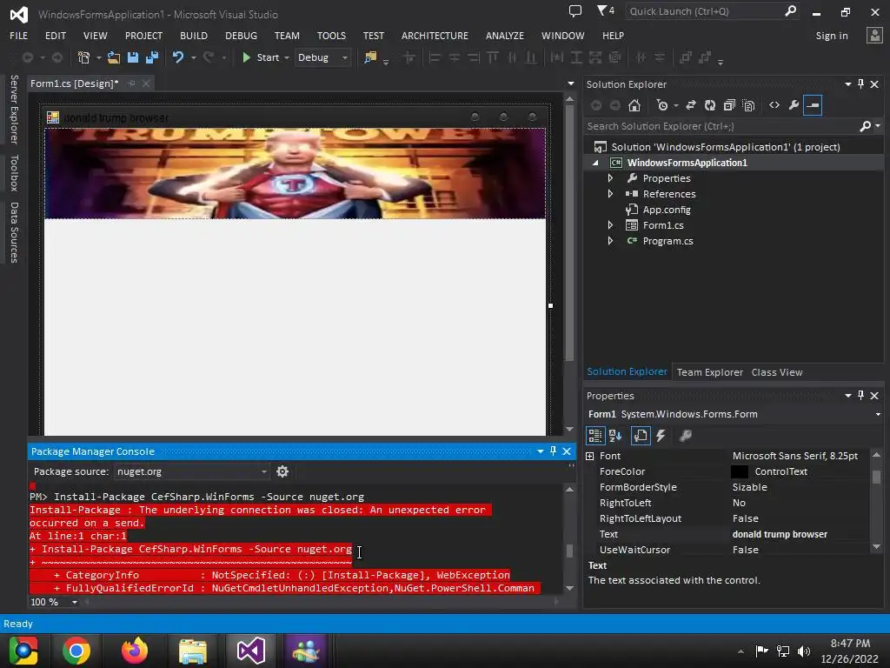The image size is (890, 668).
Task: Switch to the Class View tab
Action: tap(777, 372)
